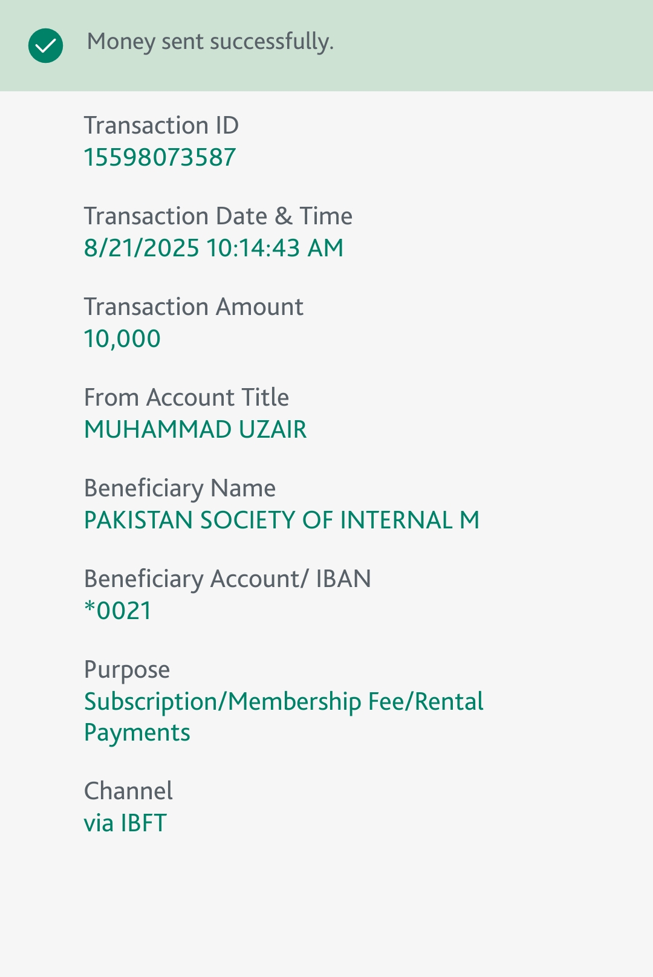
Task: Tap the sender name MUHAMMAD UZAIR
Action: [x=195, y=429]
